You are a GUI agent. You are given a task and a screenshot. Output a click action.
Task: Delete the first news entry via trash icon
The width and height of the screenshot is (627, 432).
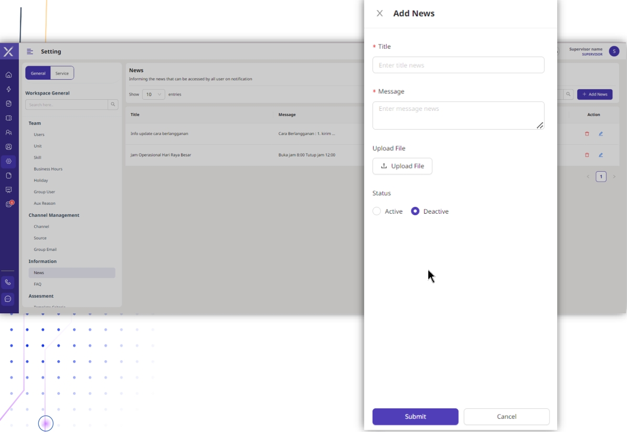coord(587,134)
